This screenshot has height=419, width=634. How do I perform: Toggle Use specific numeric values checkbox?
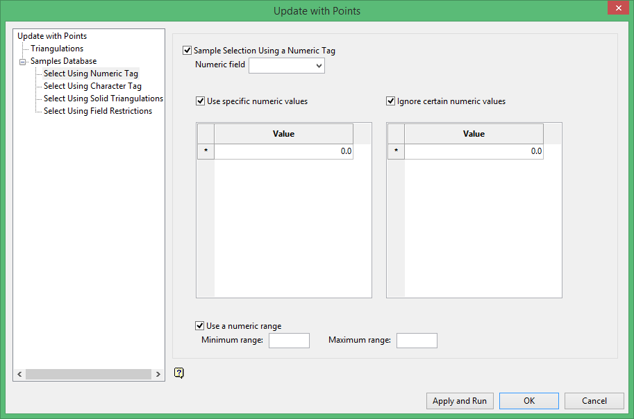201,101
